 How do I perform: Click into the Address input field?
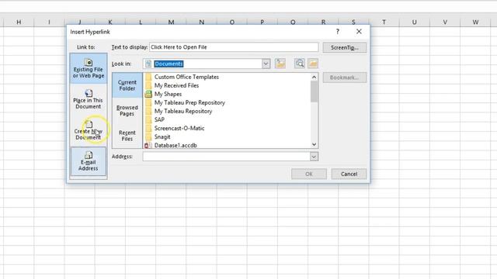pos(226,157)
